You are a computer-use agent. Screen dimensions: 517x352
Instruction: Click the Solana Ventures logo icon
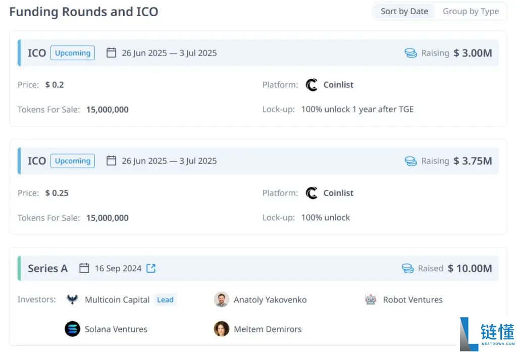(x=73, y=329)
